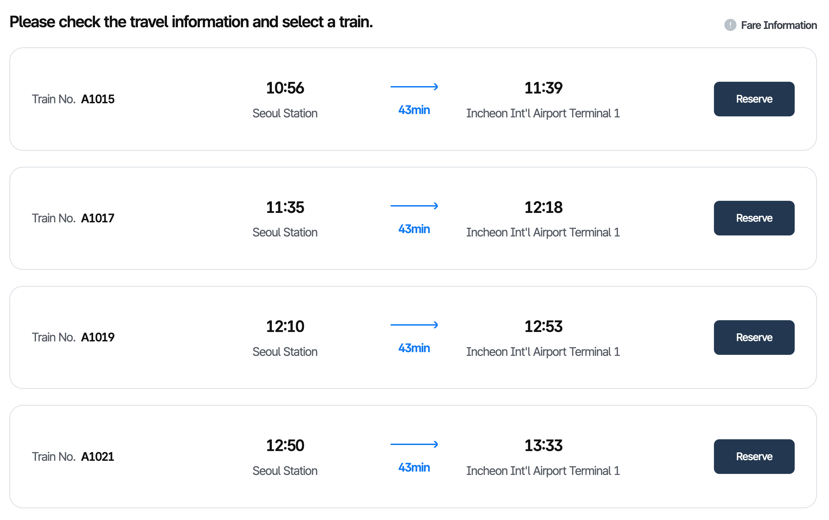
Task: Click Incheon Int'l Airport Terminal 1 on last train
Action: pos(543,471)
